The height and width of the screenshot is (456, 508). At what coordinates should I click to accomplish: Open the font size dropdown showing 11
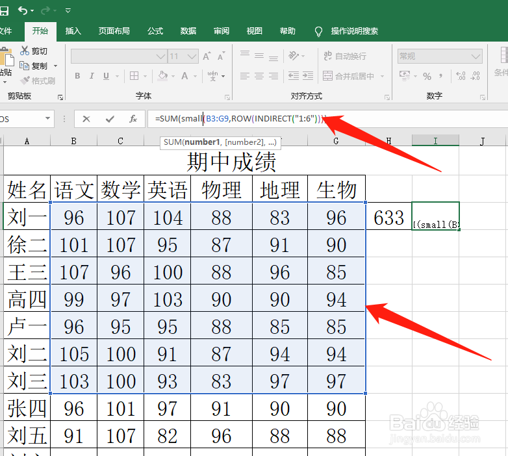pos(192,57)
